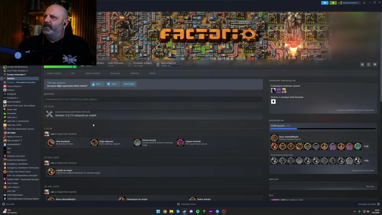Click the Grounded game icon in sidebar
The image size is (382, 215).
(5, 113)
